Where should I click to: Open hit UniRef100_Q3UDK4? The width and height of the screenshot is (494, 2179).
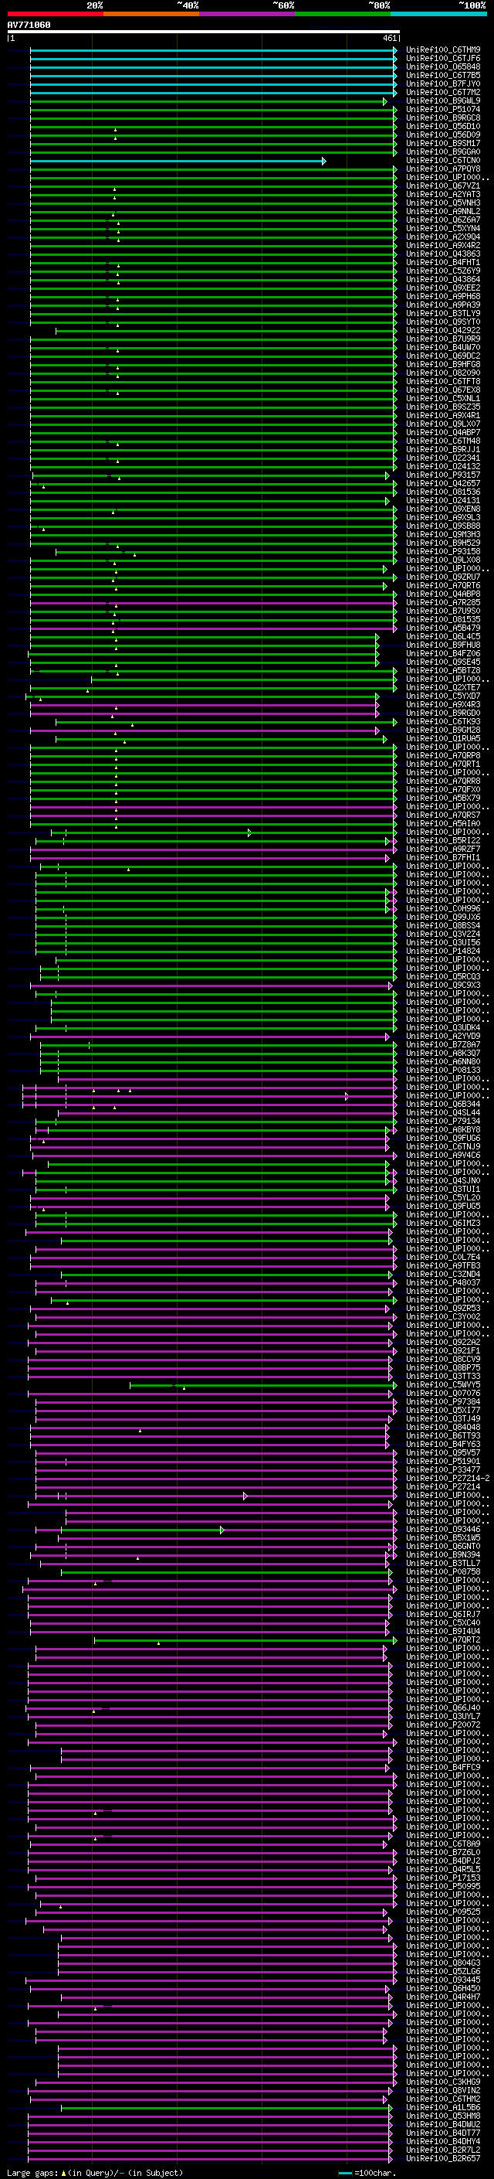(x=443, y=1028)
